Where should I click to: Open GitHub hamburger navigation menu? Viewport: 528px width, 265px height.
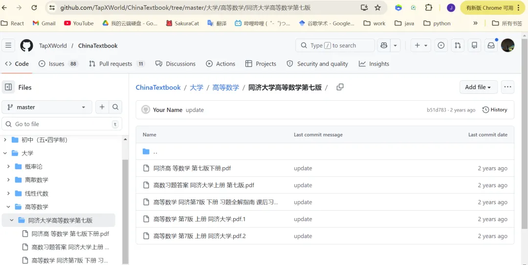click(x=8, y=45)
